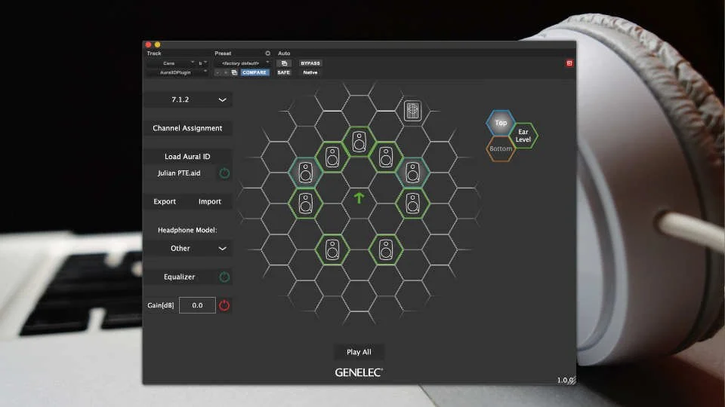Select the left side surround speaker beside the arrow
The height and width of the screenshot is (407, 725).
tap(306, 203)
